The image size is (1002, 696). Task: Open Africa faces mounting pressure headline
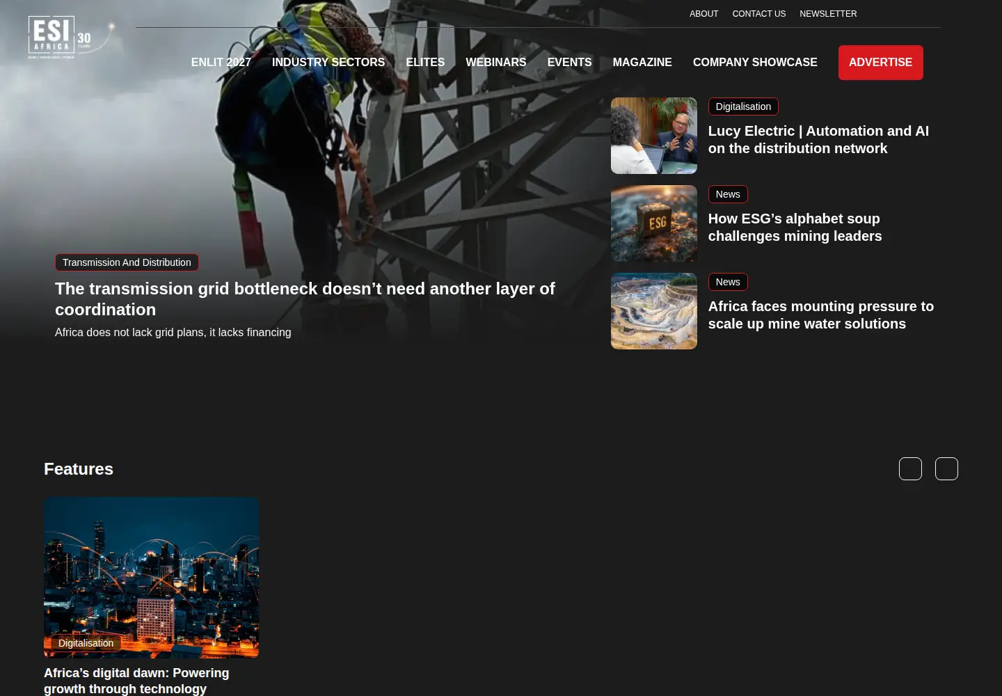[821, 315]
